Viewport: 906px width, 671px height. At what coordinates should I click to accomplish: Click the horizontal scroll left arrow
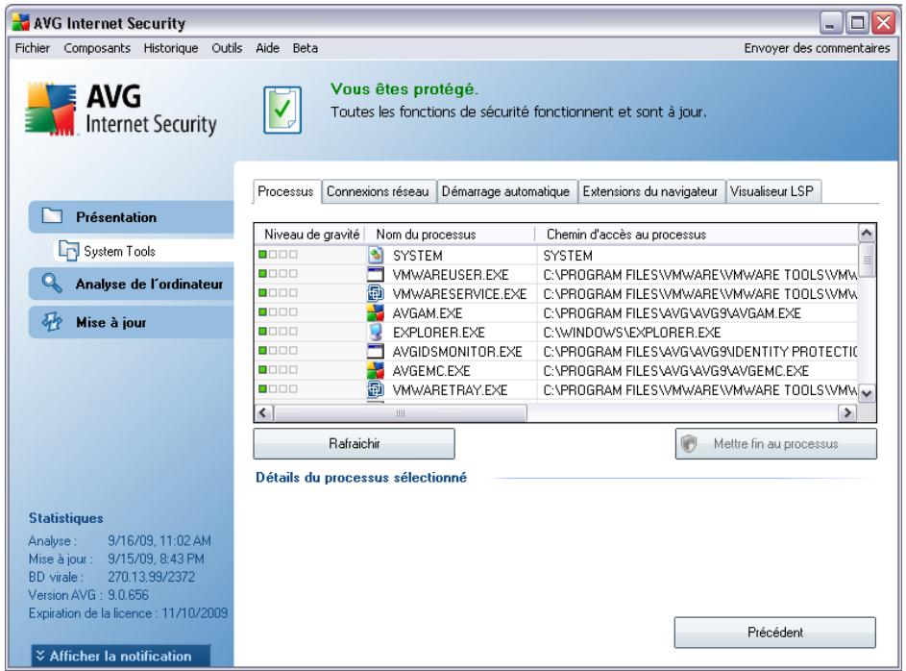click(x=263, y=412)
